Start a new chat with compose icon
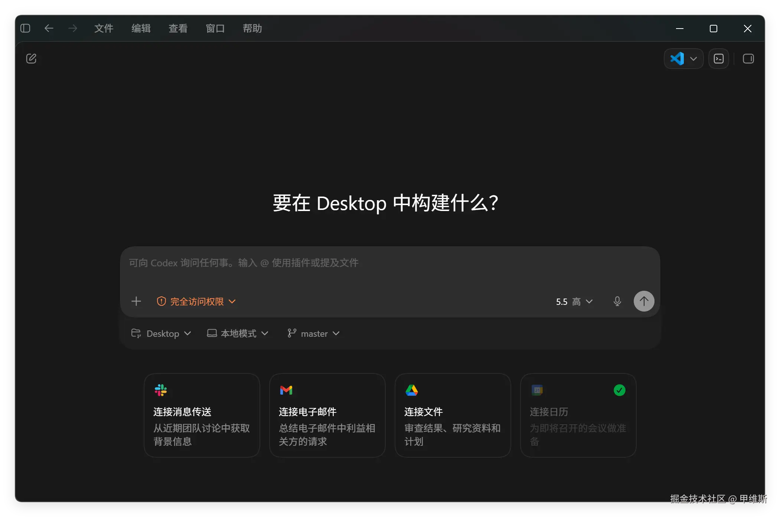 [x=31, y=59]
